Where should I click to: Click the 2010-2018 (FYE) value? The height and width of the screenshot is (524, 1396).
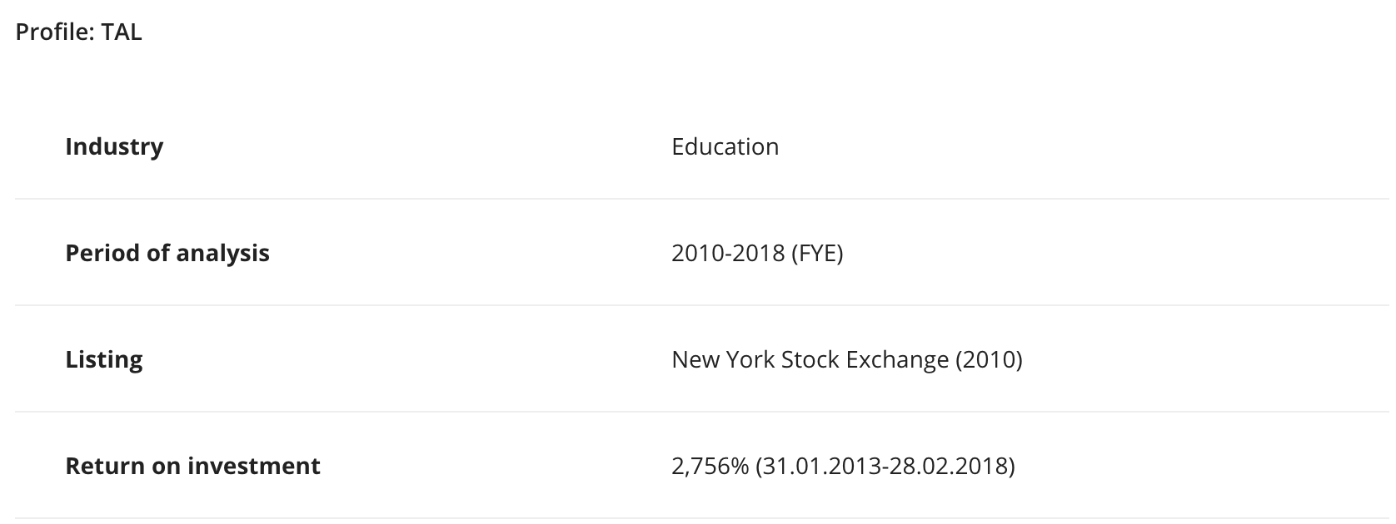click(757, 253)
